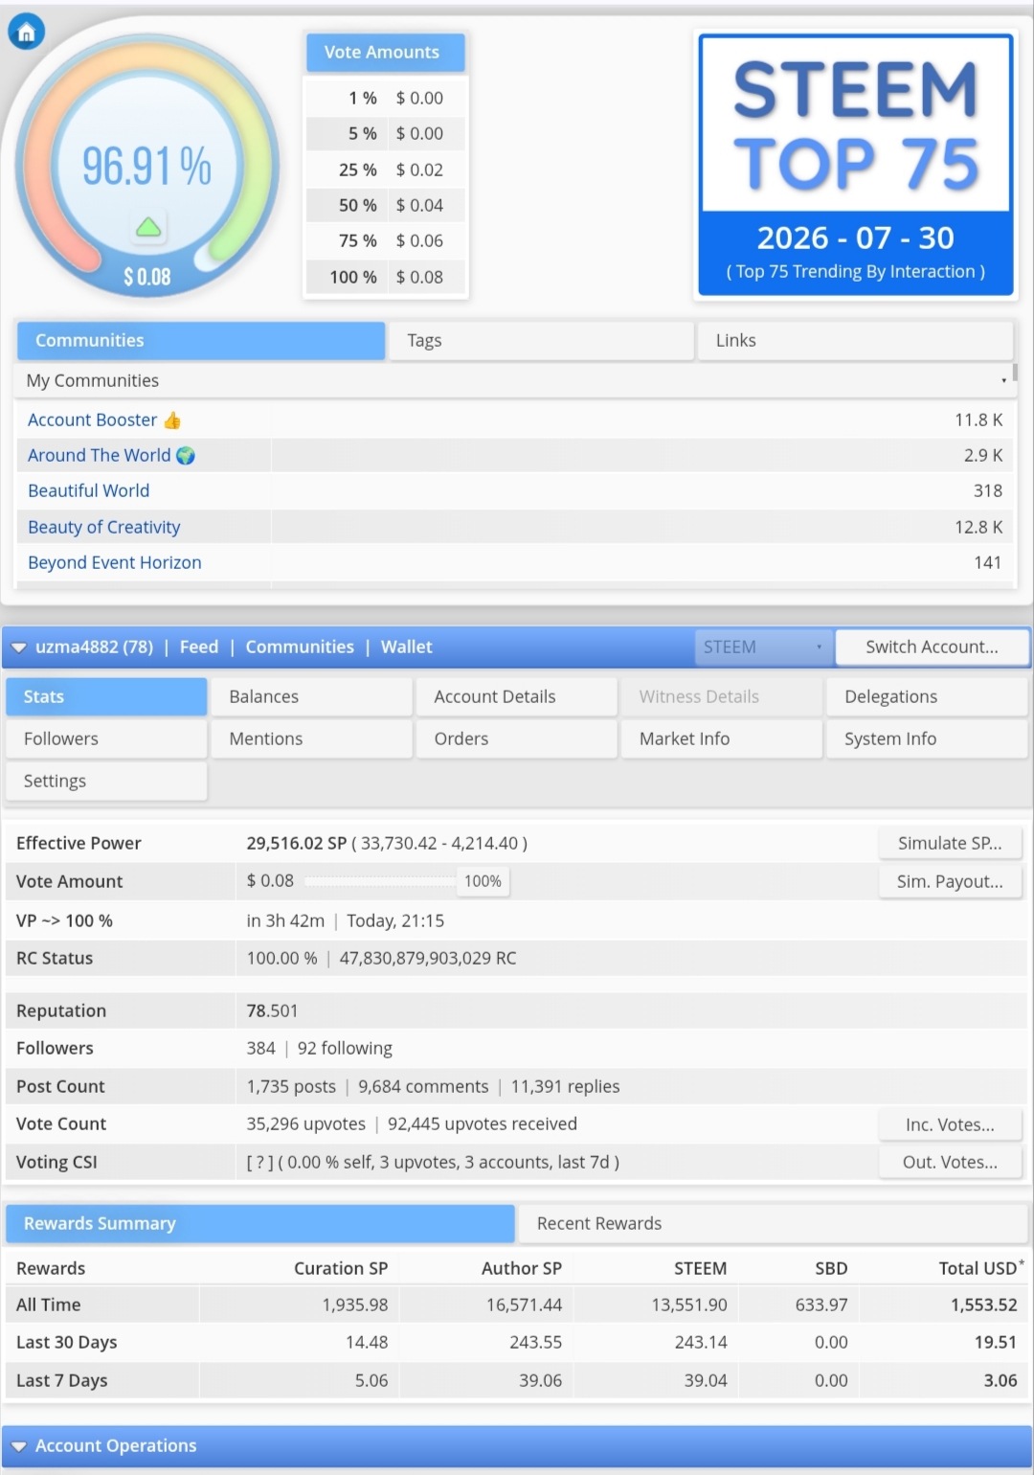Click the Vote Amounts header
This screenshot has height=1475, width=1034.
tap(385, 53)
